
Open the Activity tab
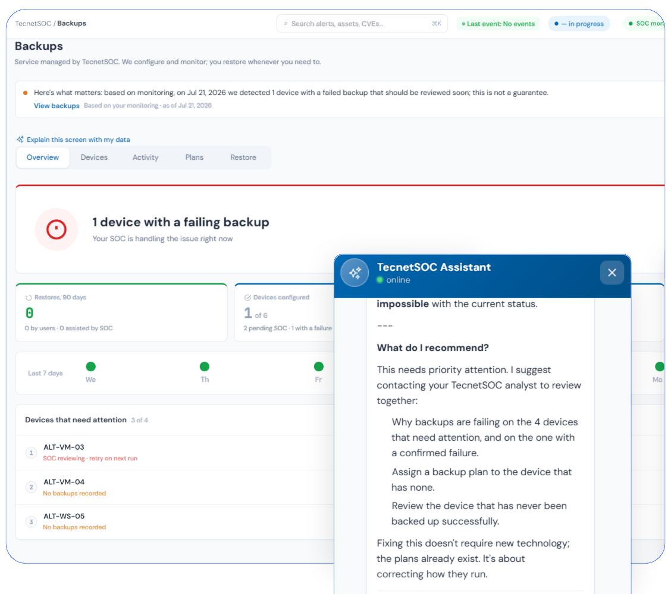pyautogui.click(x=146, y=157)
